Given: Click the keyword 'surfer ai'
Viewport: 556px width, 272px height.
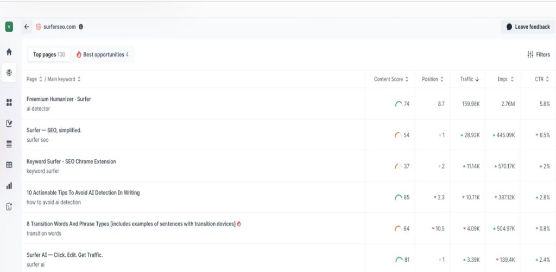Looking at the screenshot, I should (x=35, y=264).
